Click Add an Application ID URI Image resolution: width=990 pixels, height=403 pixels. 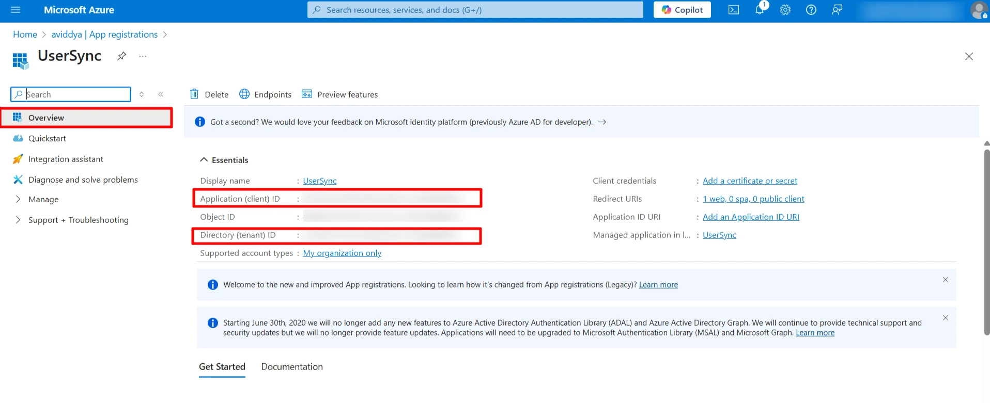coord(751,217)
